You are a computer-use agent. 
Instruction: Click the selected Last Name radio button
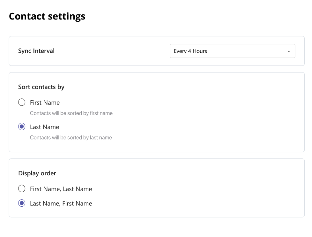pos(22,126)
